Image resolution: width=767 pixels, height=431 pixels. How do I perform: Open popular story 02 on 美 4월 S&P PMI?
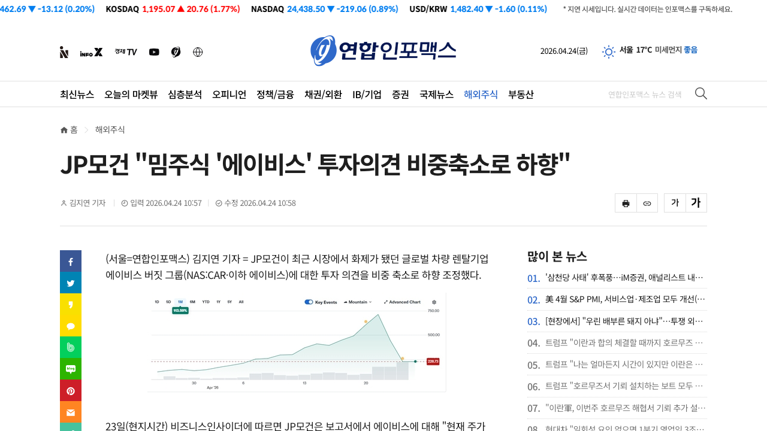pyautogui.click(x=625, y=299)
